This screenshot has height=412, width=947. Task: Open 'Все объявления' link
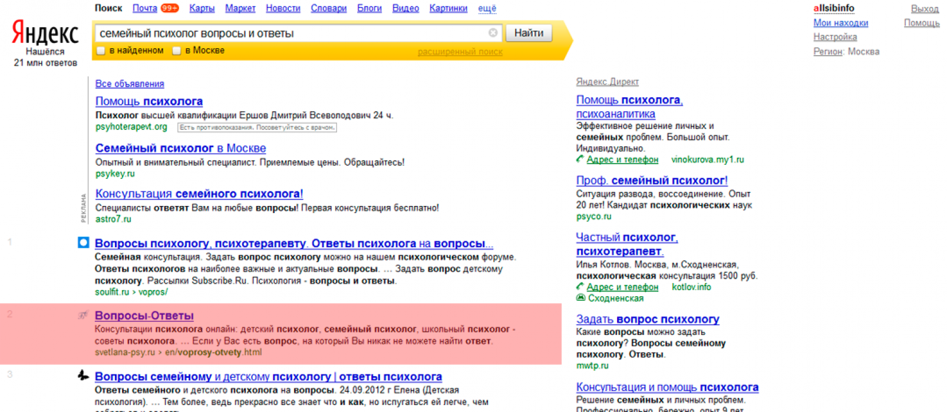point(130,84)
